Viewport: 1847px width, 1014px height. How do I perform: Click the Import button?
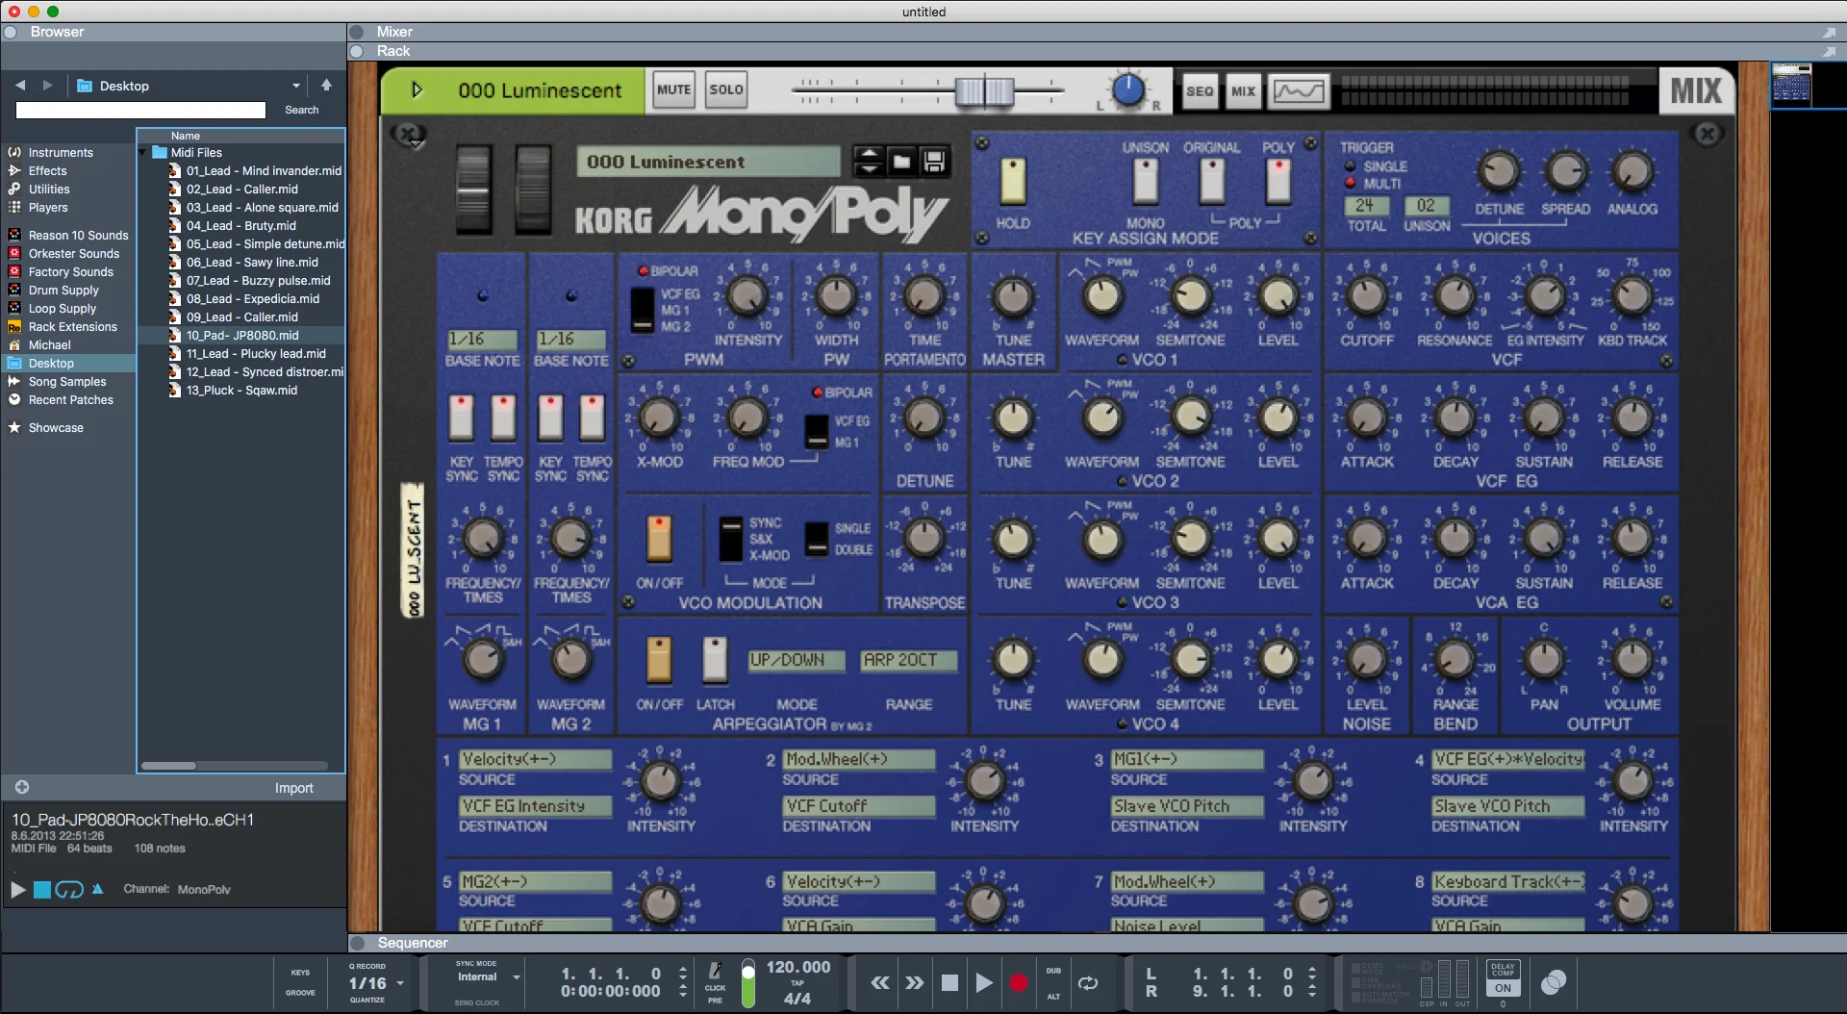pyautogui.click(x=293, y=788)
